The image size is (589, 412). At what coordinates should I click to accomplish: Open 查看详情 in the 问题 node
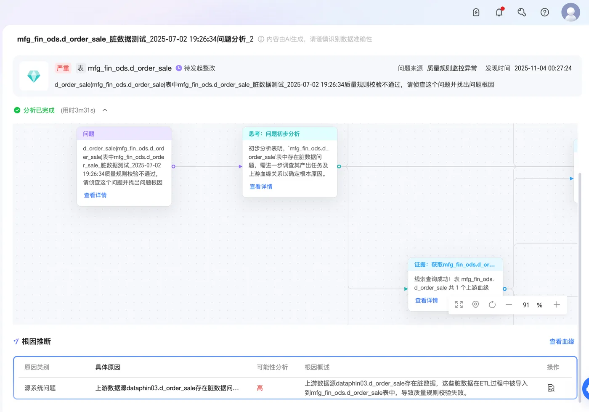(95, 195)
